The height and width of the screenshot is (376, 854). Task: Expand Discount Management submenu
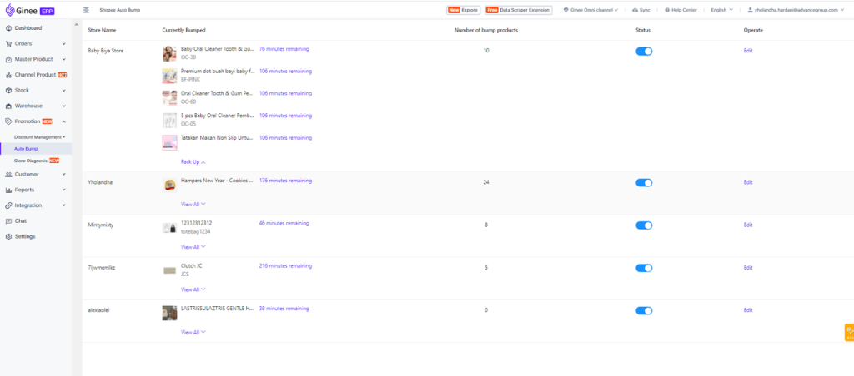click(x=63, y=137)
